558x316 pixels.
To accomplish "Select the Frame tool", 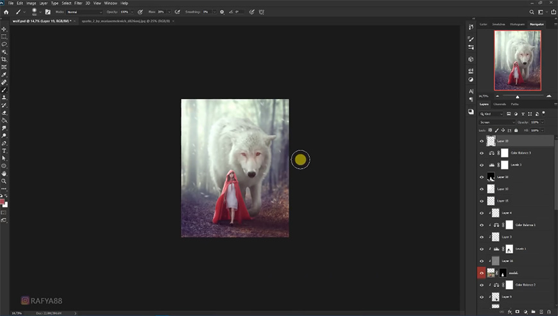I will (x=4, y=67).
